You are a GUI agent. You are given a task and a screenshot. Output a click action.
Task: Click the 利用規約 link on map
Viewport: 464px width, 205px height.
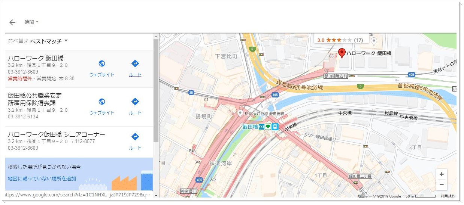[448, 196]
